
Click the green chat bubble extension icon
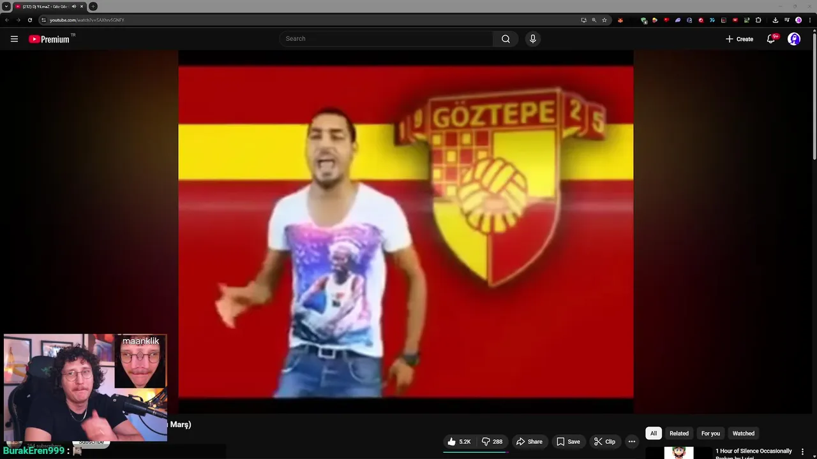tap(644, 20)
